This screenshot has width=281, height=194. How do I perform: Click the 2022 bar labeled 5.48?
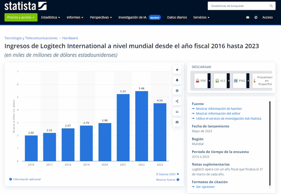[142, 126]
